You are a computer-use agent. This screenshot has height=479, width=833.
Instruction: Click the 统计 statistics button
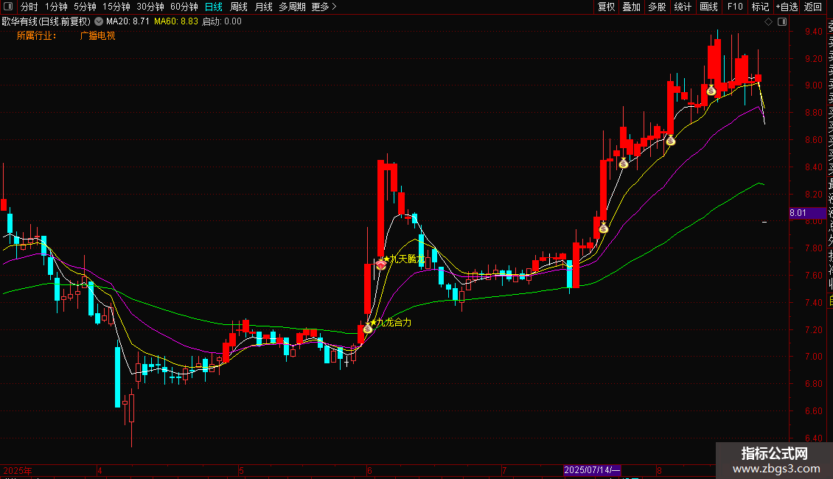point(683,7)
